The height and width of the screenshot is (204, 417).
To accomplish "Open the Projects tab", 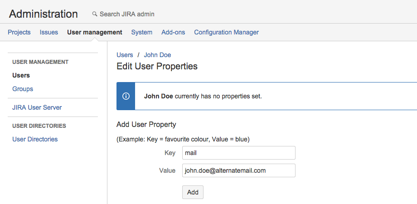I will tap(19, 32).
